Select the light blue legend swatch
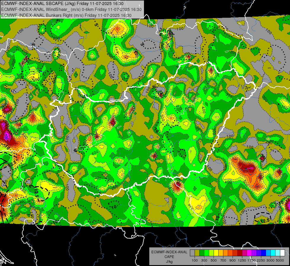The height and width of the screenshot is (266, 290). 268,253
